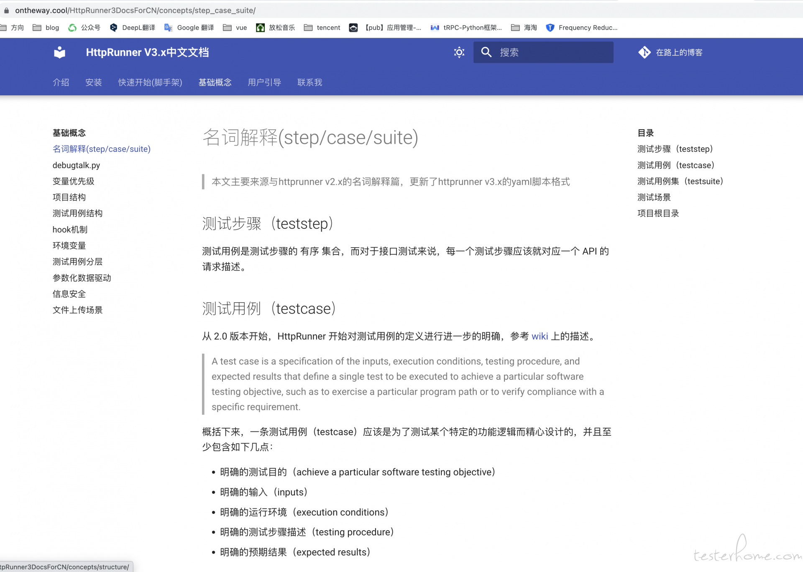The width and height of the screenshot is (803, 572).
Task: Jump to 项目根目录 in table of contents
Action: [658, 213]
